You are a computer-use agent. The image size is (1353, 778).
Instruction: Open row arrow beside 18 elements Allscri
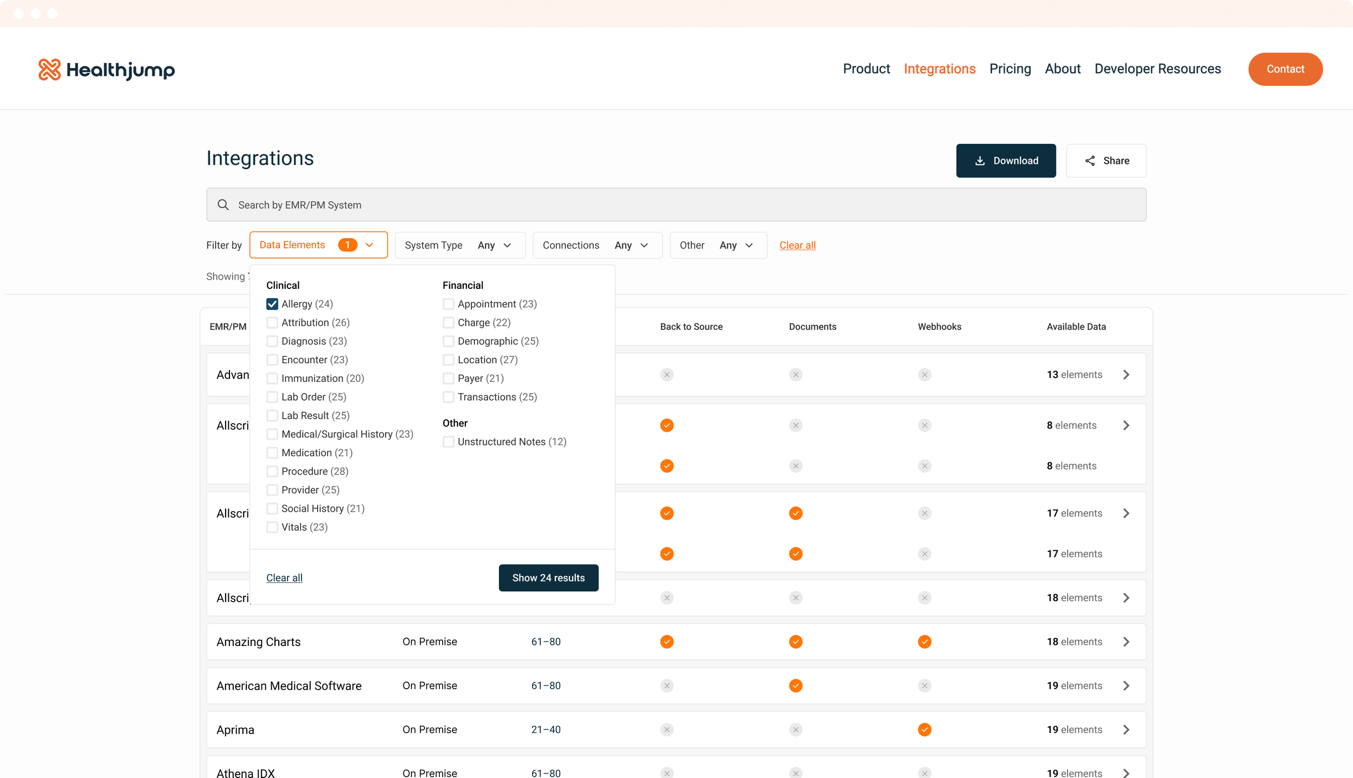1126,598
